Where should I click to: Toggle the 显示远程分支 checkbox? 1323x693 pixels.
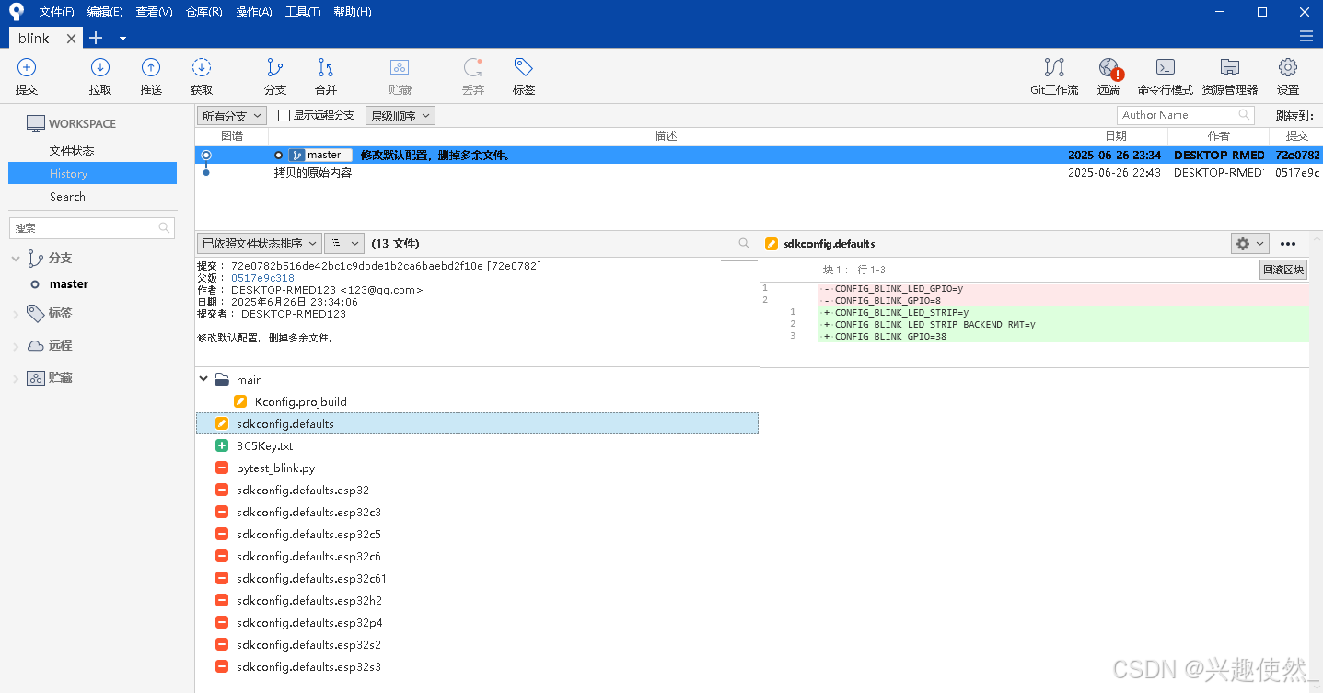(284, 115)
